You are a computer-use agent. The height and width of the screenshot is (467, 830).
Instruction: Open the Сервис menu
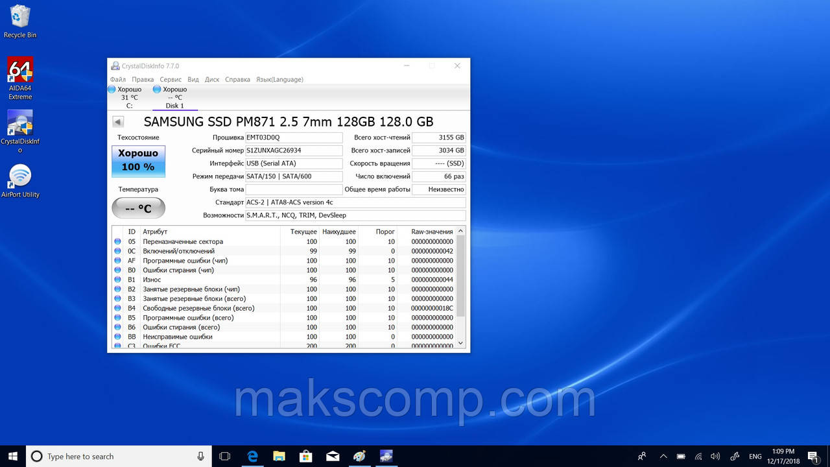click(171, 79)
